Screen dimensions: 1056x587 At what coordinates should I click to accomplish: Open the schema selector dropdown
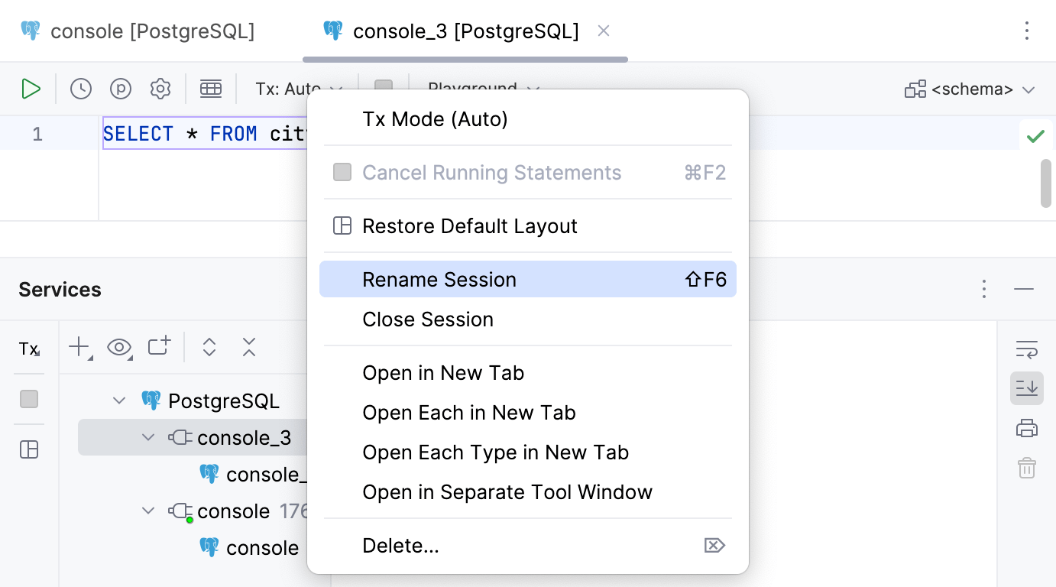(969, 89)
